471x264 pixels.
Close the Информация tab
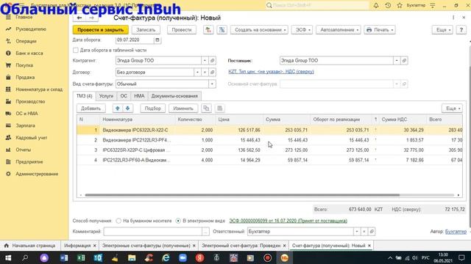(x=95, y=246)
